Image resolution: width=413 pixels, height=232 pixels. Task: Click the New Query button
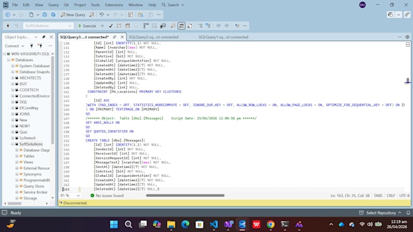click(x=73, y=15)
